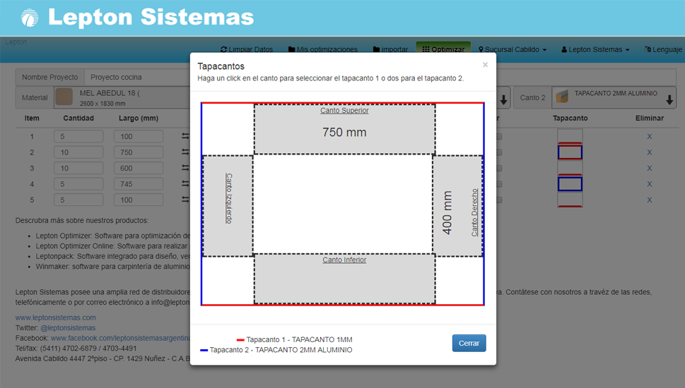
Task: Open tapacanto preview icon for item 1
Action: [570, 136]
